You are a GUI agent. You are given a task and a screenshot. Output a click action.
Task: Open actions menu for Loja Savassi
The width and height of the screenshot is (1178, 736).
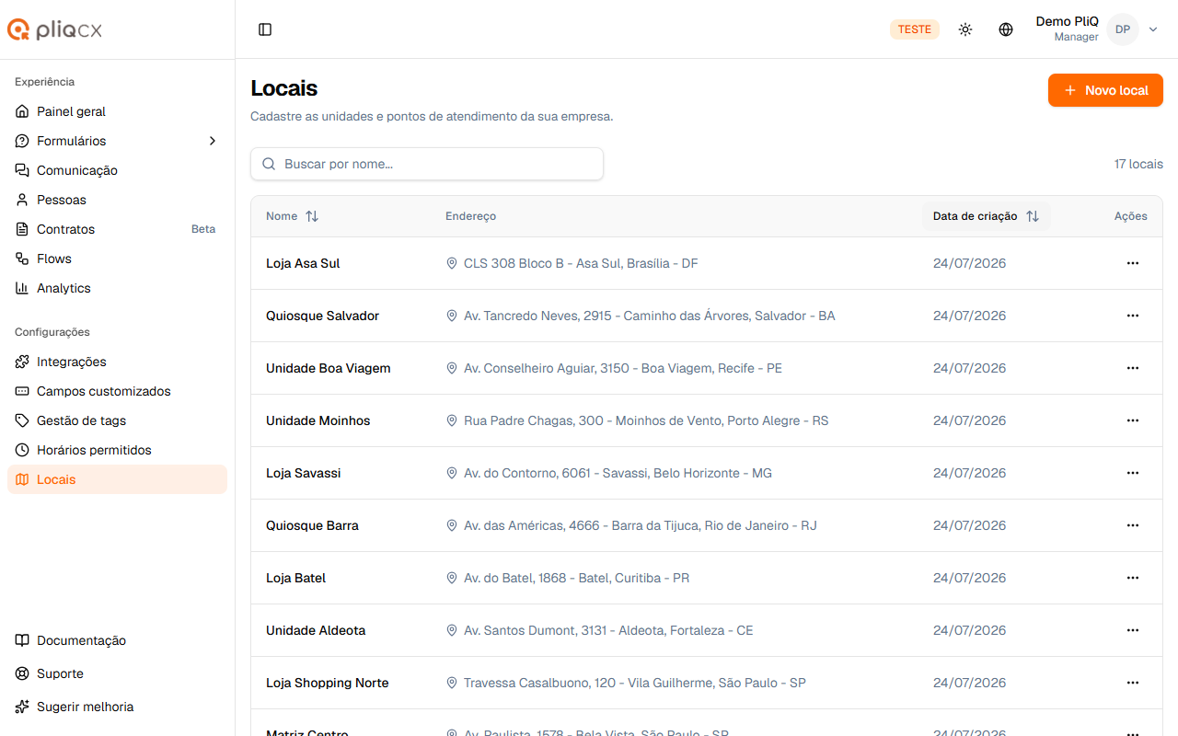1133,473
